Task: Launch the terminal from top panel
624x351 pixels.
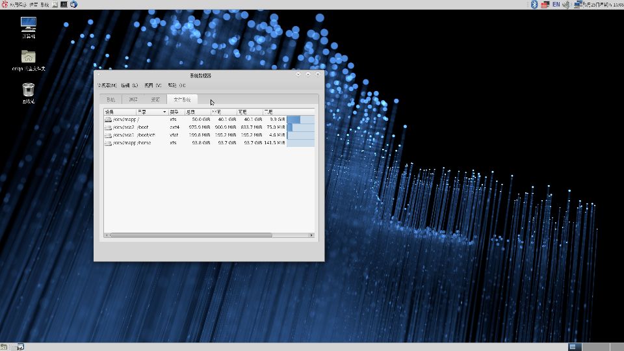Action: 64,5
